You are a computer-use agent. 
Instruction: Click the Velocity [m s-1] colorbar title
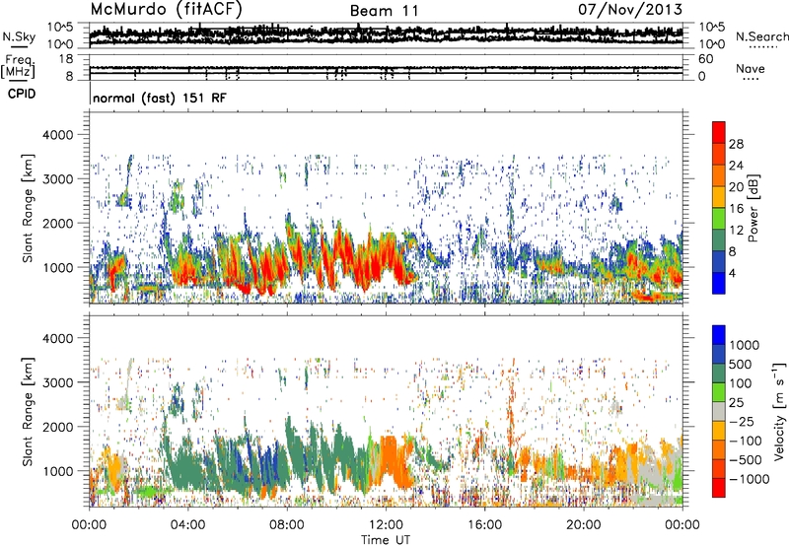click(779, 411)
